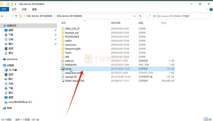Select the StreamInsight folder icon
The height and width of the screenshot is (121, 213).
[x=63, y=49]
